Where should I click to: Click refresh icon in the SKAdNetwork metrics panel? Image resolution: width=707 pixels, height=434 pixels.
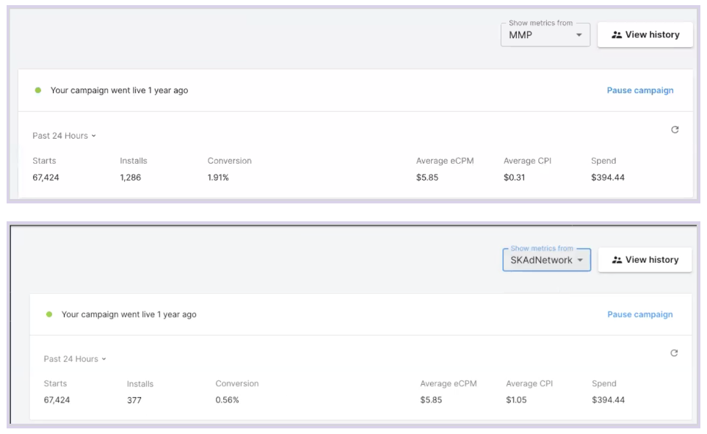coord(674,353)
